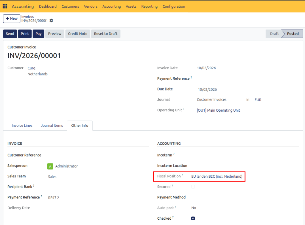This screenshot has width=305, height=225.
Task: Open the Curq customer link
Action: pos(31,68)
